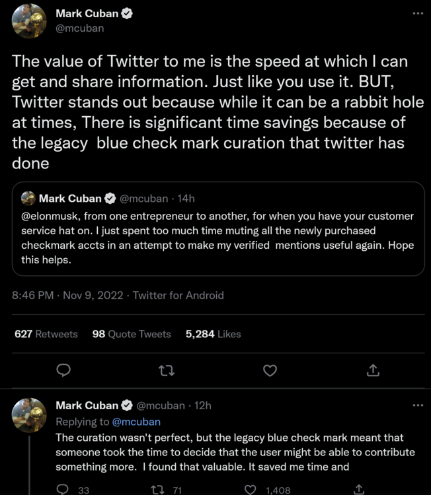Click Mark Cuban's profile picture at the top

[29, 20]
